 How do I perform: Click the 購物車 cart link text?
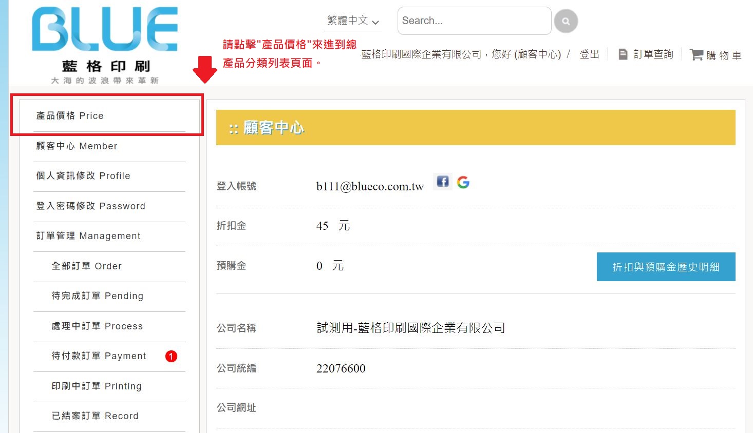coord(724,55)
